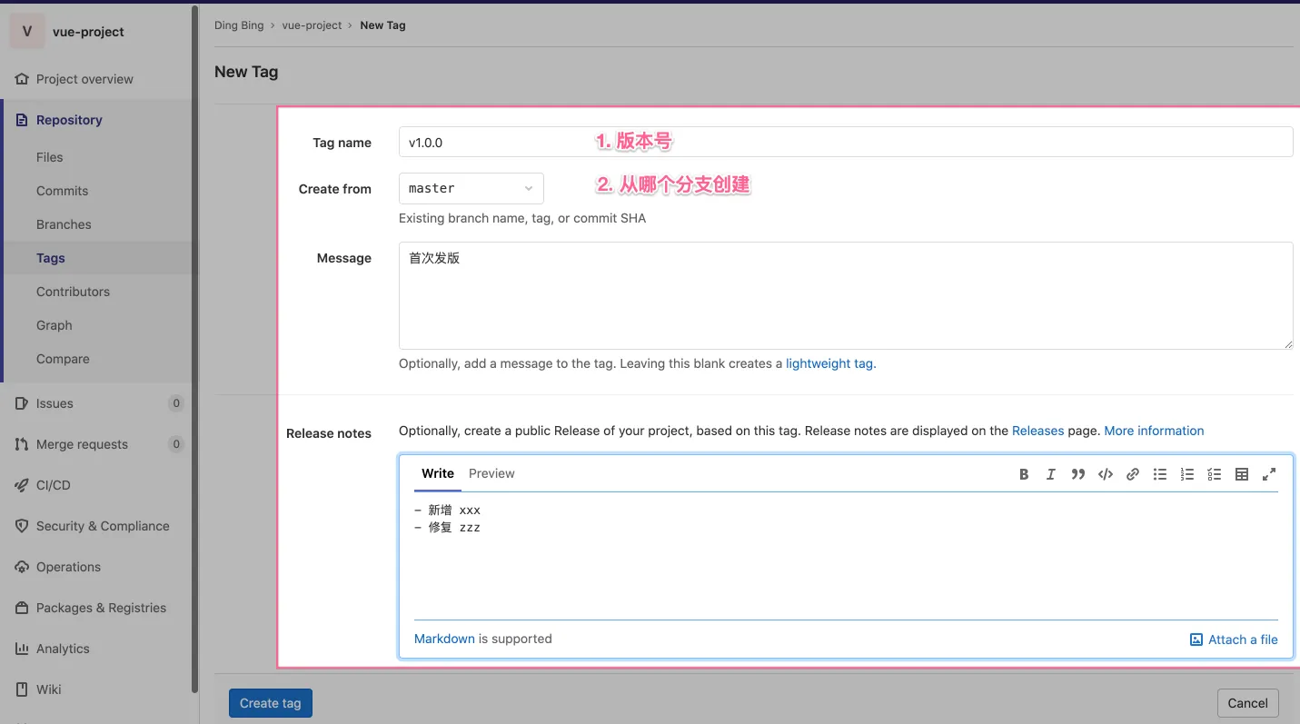Open the More information link
This screenshot has width=1300, height=724.
tap(1154, 431)
